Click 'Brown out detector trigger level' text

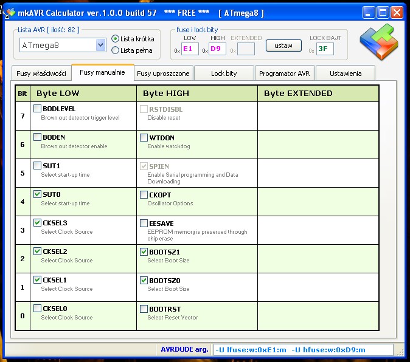(x=80, y=118)
